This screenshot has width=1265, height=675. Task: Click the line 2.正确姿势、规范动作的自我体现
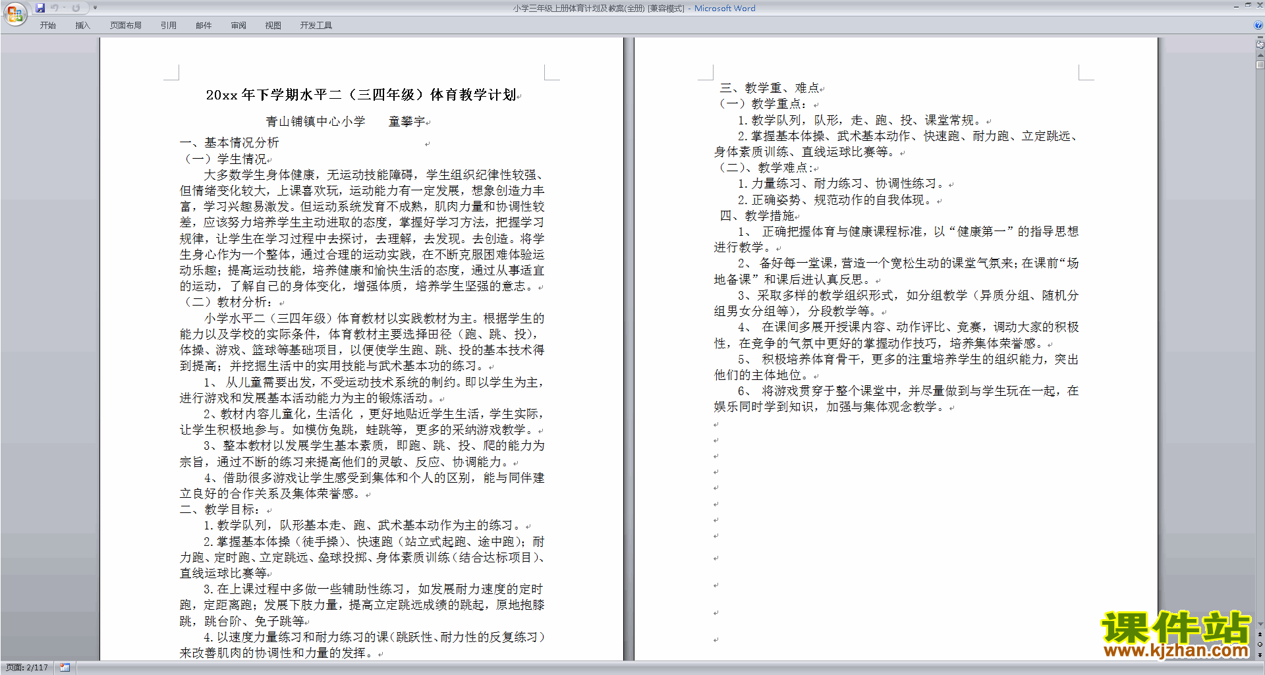point(835,200)
